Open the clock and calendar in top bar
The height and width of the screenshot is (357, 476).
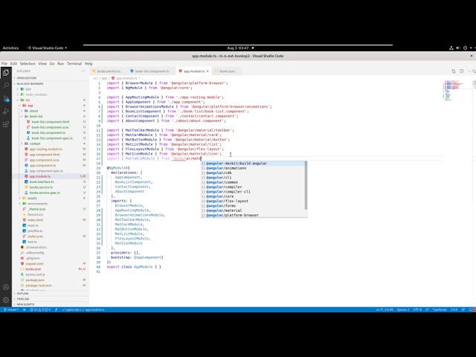[238, 48]
